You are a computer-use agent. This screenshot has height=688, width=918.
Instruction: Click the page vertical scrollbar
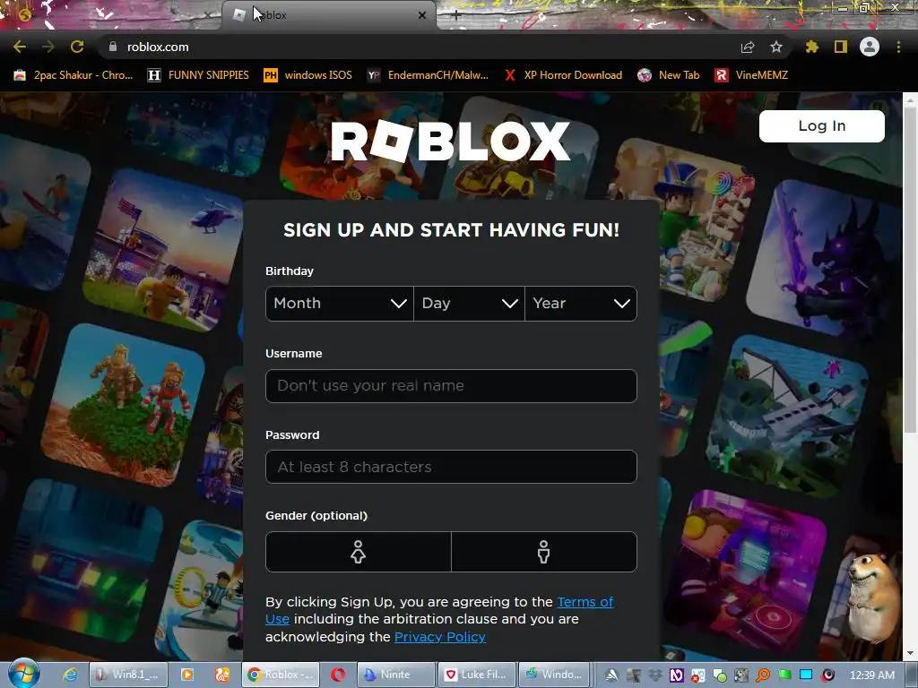click(910, 269)
